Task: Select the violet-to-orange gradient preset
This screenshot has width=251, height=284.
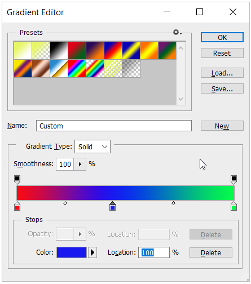Action: pyautogui.click(x=95, y=50)
